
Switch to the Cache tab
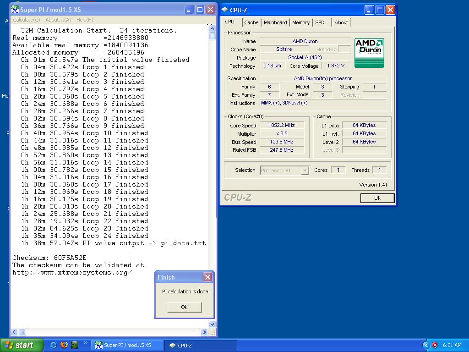pyautogui.click(x=251, y=22)
